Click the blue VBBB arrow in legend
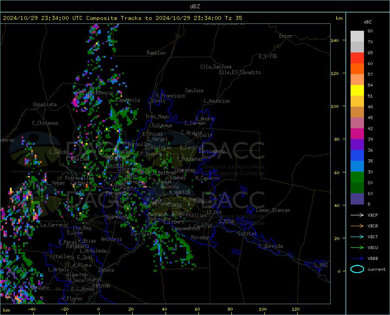This screenshot has width=390, height=315. pyautogui.click(x=357, y=259)
